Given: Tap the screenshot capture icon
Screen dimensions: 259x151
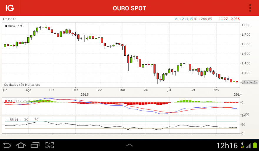Looking at the screenshot, I should pyautogui.click(x=50, y=145).
